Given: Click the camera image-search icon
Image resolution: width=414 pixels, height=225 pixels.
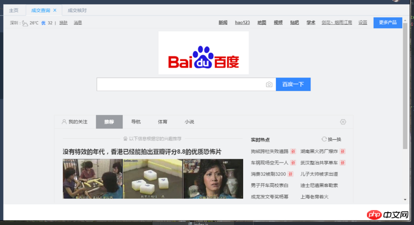Looking at the screenshot, I should point(269,85).
